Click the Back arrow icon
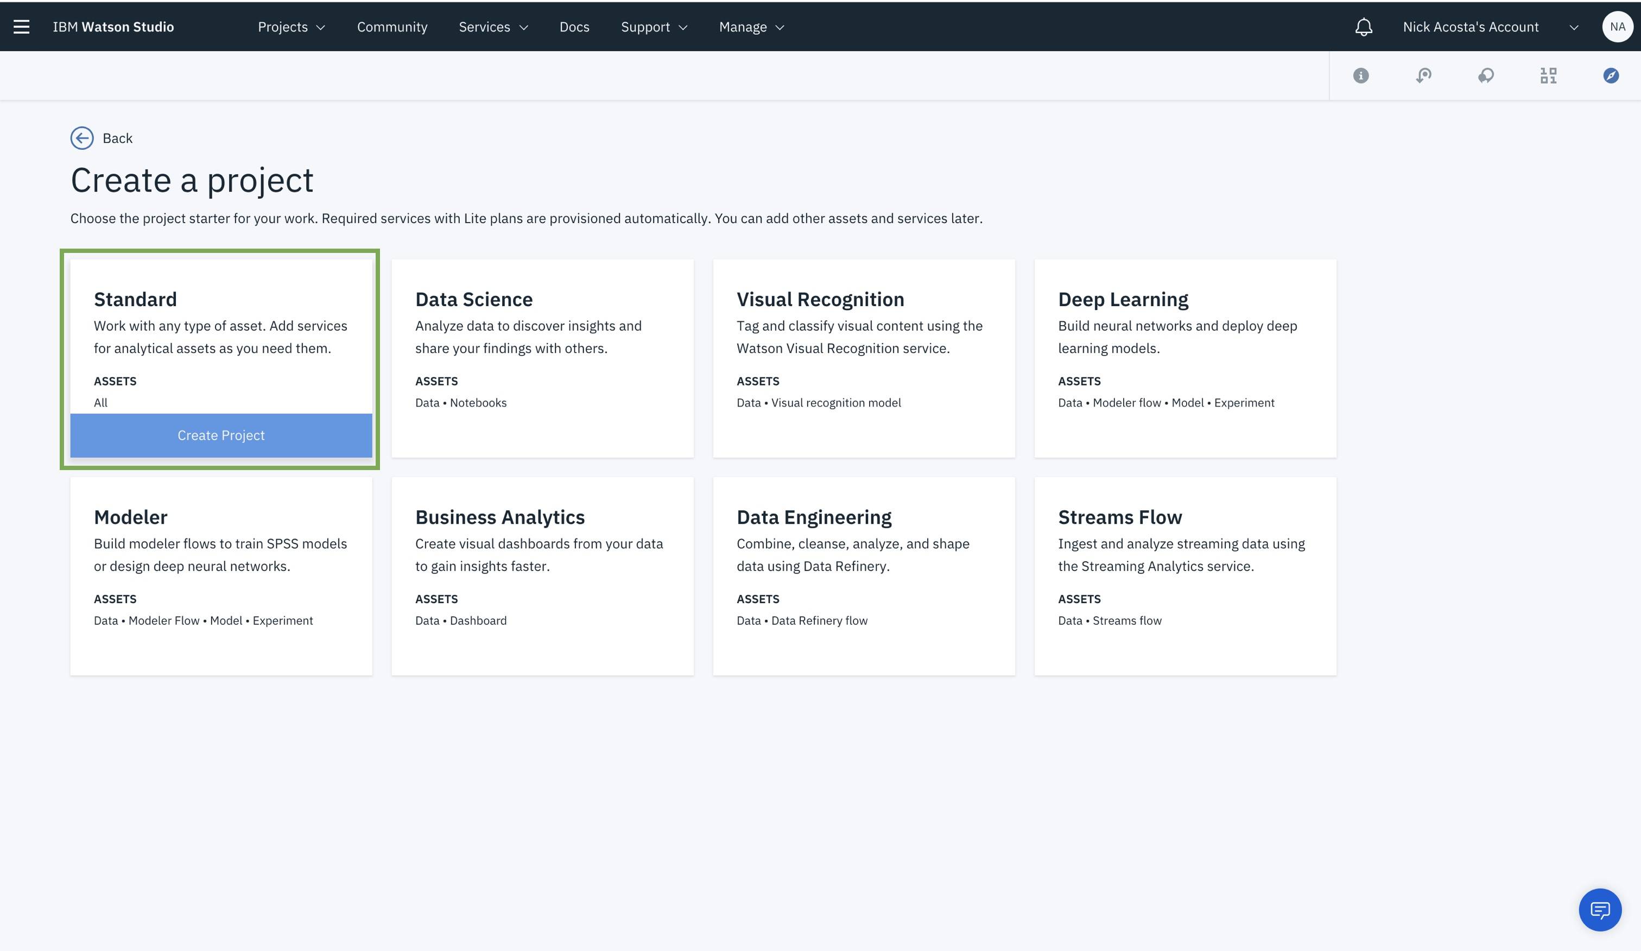Viewport: 1641px width, 951px height. coord(82,138)
